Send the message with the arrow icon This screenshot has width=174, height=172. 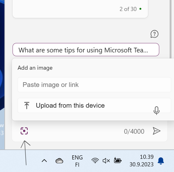tap(156, 131)
